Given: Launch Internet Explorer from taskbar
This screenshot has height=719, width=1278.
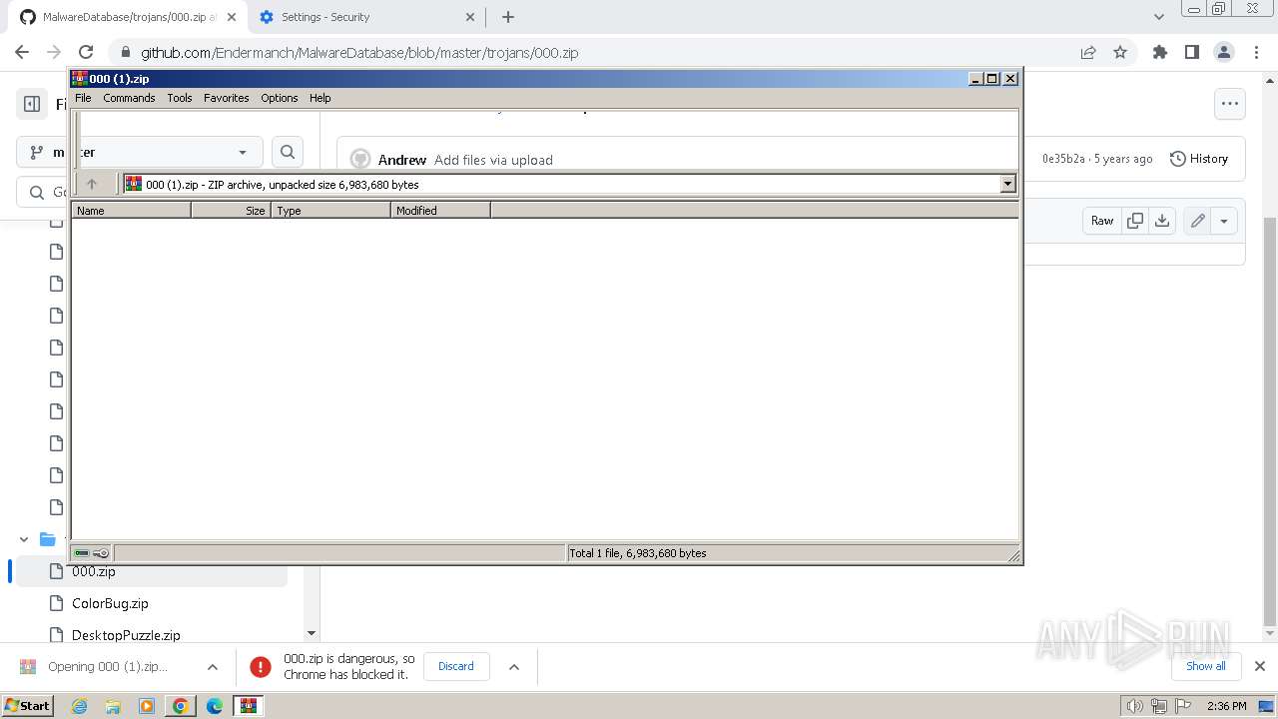Looking at the screenshot, I should [80, 706].
